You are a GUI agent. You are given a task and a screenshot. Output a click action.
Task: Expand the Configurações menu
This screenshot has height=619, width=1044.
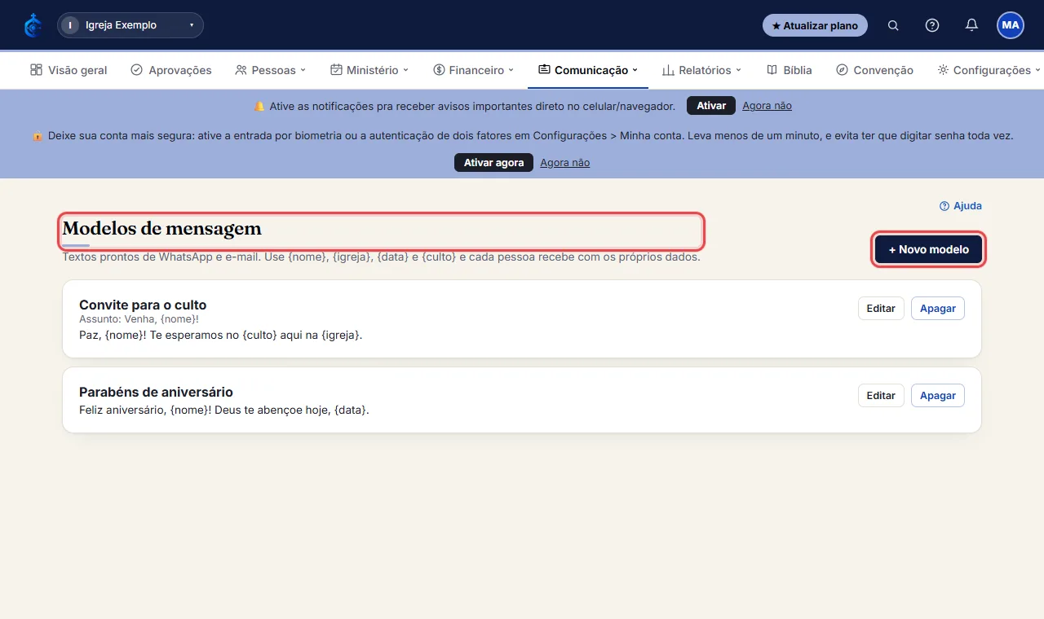click(x=989, y=70)
